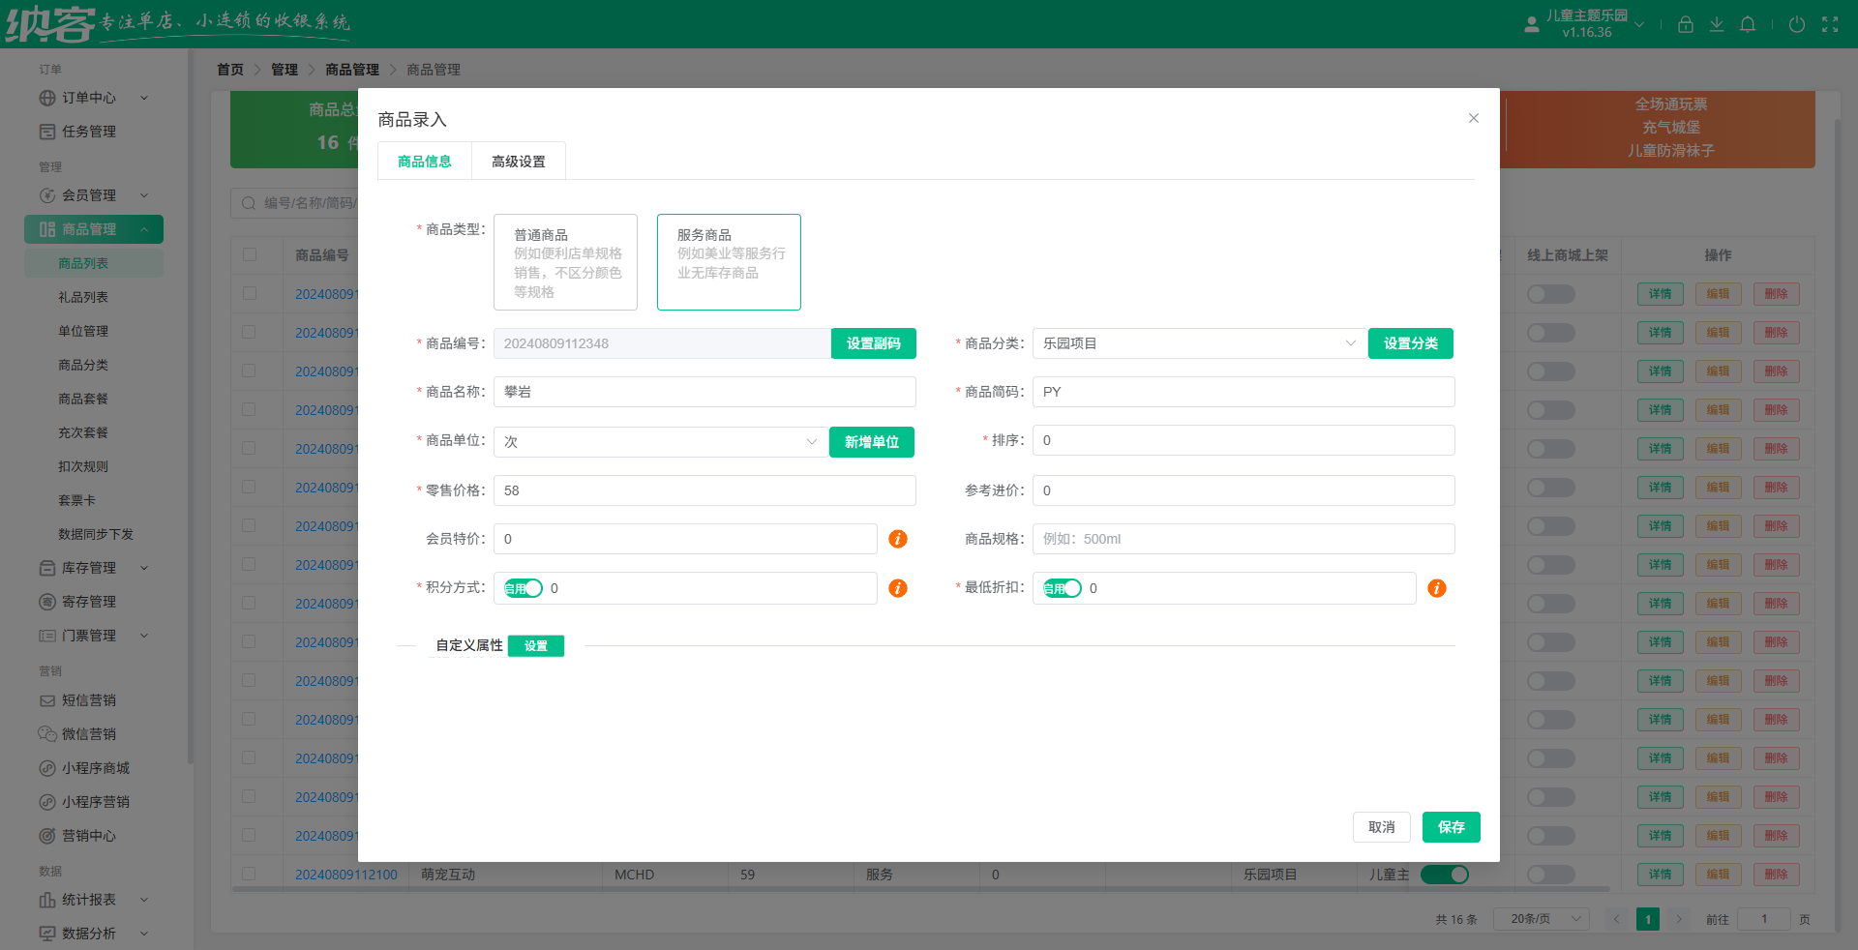Click the download icon in header

click(1716, 24)
